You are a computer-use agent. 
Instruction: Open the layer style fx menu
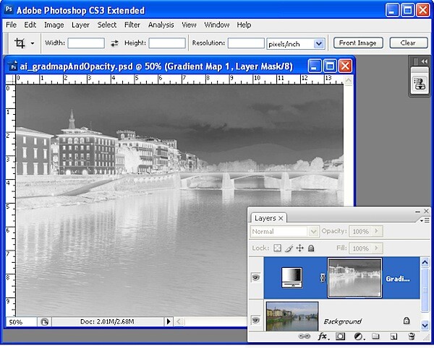(323, 336)
